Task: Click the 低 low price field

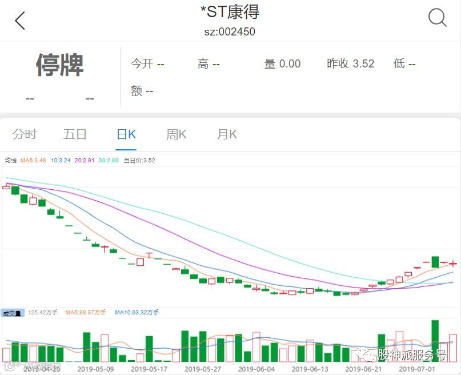Action: (404, 63)
